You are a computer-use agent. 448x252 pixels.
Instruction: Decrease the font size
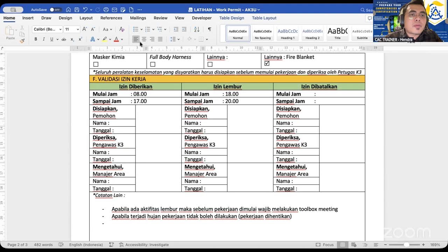[x=93, y=29]
